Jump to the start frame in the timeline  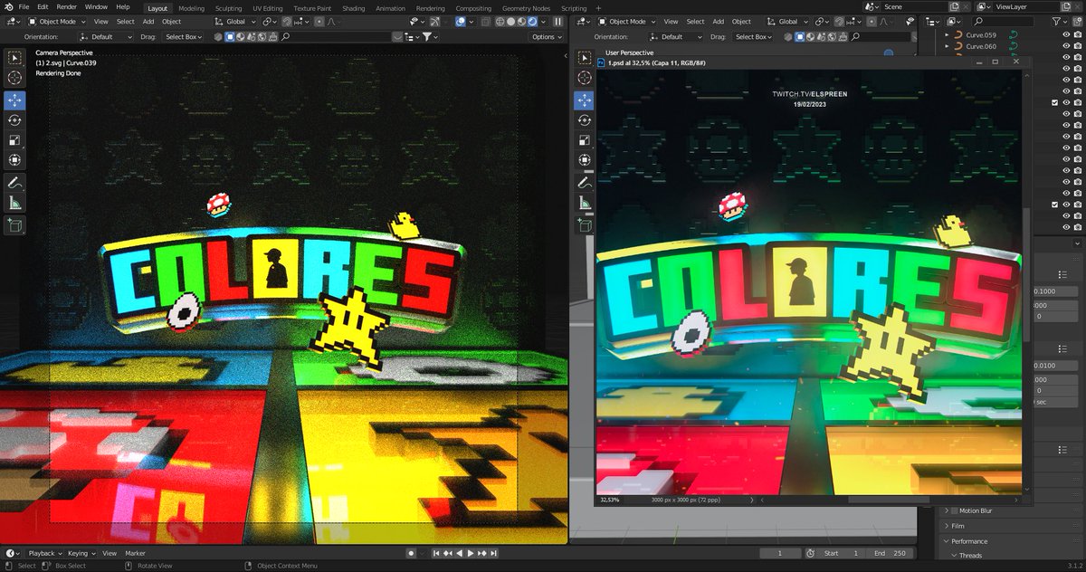[x=436, y=553]
